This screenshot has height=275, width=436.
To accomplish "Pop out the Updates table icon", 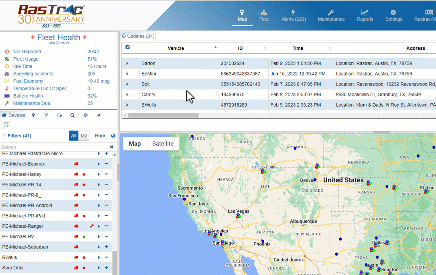I will point(127,48).
